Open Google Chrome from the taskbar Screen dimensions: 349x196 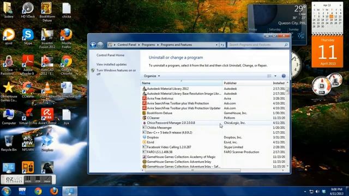(38, 191)
